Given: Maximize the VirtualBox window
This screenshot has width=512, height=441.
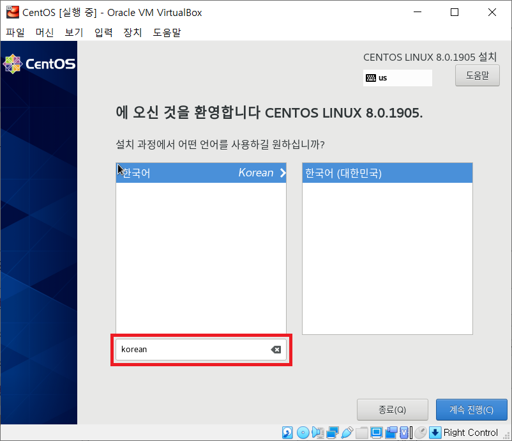Looking at the screenshot, I should click(x=455, y=12).
